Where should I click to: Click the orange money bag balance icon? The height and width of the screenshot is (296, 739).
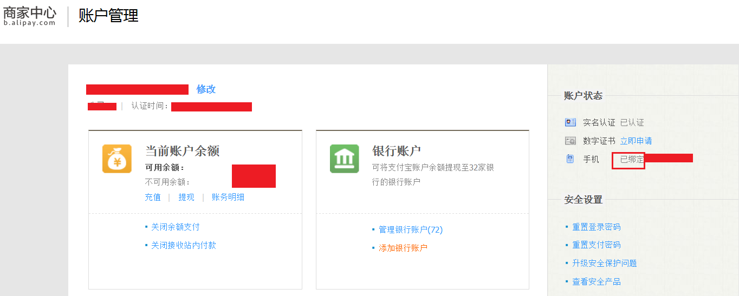[117, 159]
